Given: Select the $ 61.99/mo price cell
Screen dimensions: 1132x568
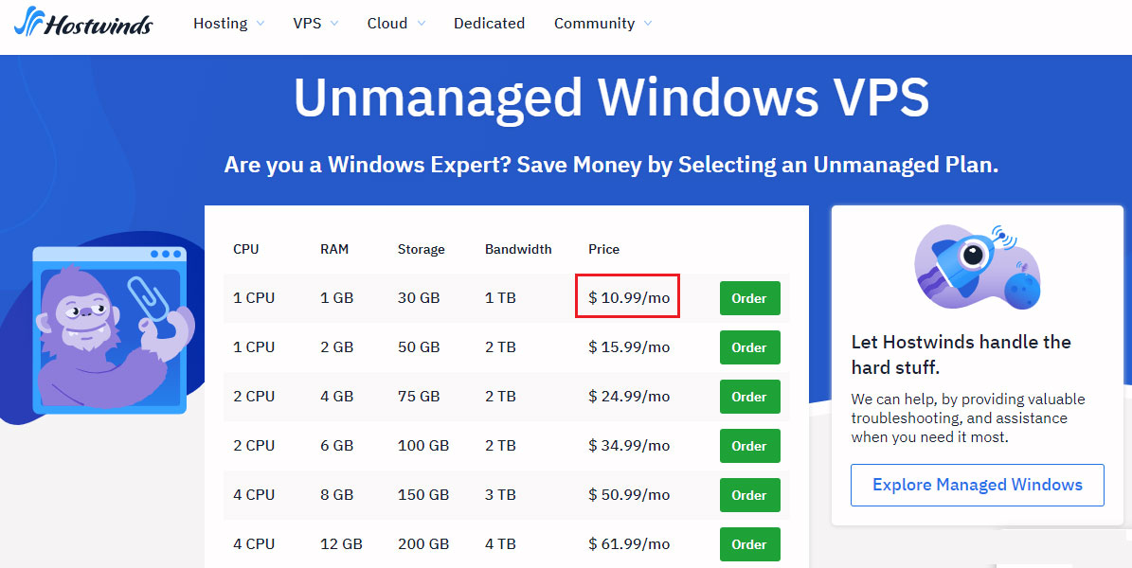Looking at the screenshot, I should 629,543.
